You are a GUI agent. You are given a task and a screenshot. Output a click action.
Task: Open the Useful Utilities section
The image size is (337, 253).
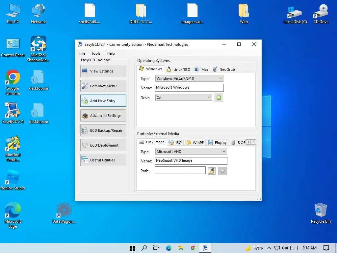coord(103,160)
